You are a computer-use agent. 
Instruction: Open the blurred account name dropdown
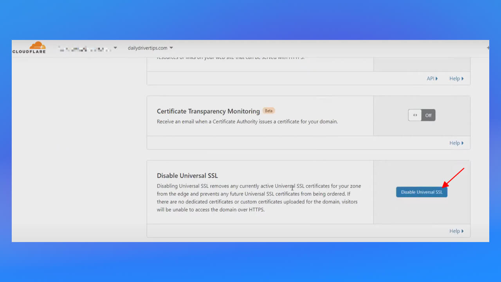(x=87, y=49)
